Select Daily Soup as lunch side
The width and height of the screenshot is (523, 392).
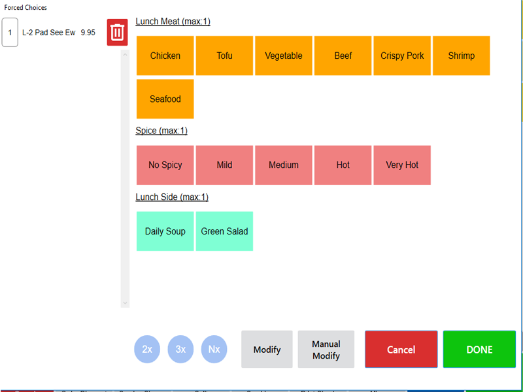click(x=165, y=231)
